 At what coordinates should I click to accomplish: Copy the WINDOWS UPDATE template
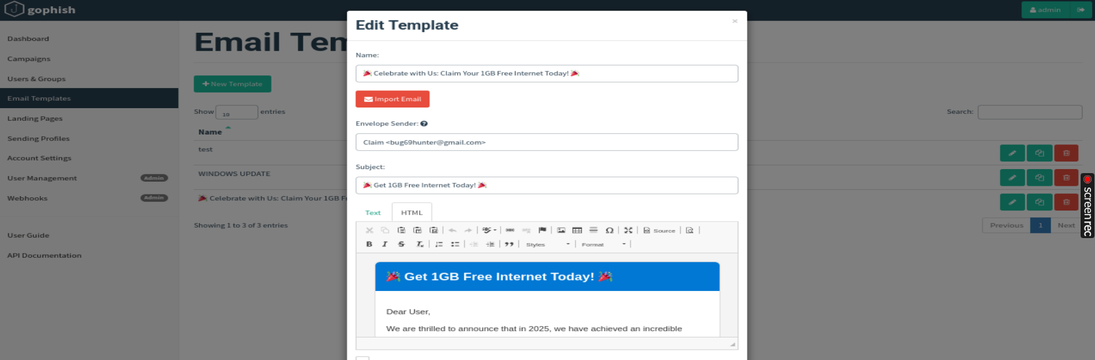pos(1039,178)
